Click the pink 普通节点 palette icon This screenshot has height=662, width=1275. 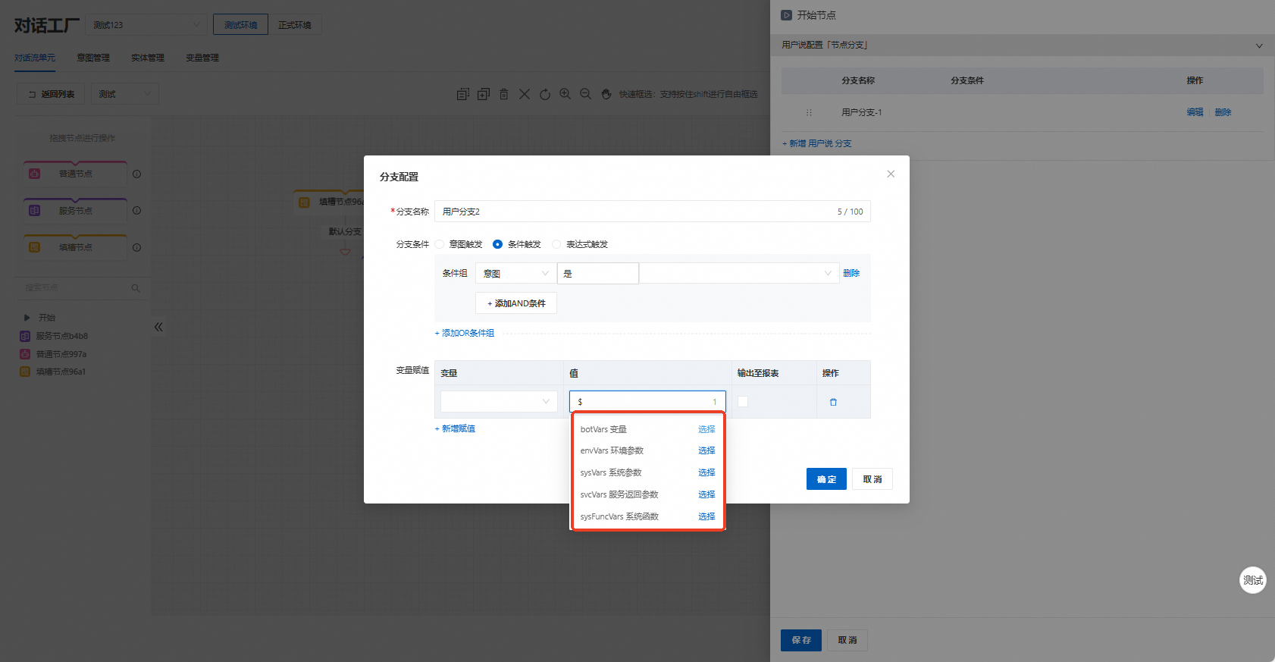tap(35, 174)
